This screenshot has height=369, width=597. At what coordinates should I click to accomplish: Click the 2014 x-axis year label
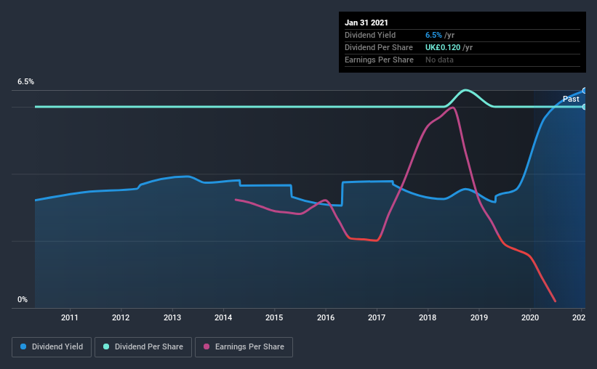point(223,317)
